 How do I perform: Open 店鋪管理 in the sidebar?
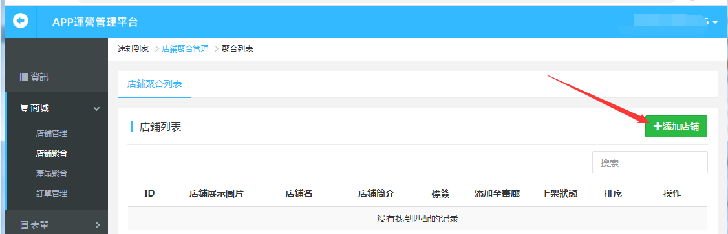pos(52,133)
